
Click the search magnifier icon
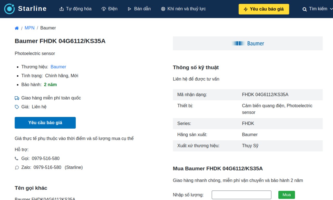[x=304, y=9]
